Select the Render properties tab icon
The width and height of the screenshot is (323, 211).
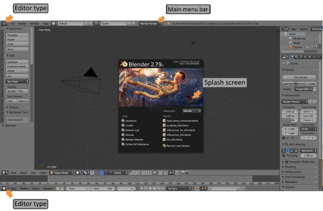(x=292, y=57)
